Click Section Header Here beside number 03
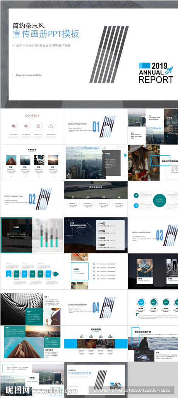Image resolution: width=178 pixels, height=398 pixels. [141, 232]
